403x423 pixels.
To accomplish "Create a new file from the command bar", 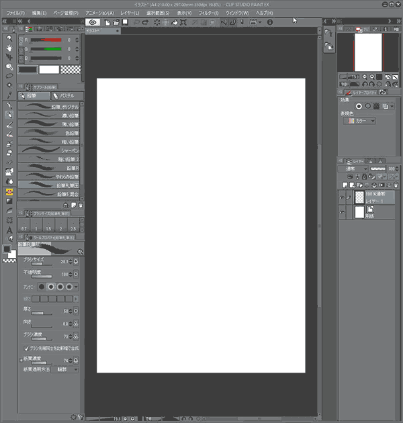I will tap(107, 22).
